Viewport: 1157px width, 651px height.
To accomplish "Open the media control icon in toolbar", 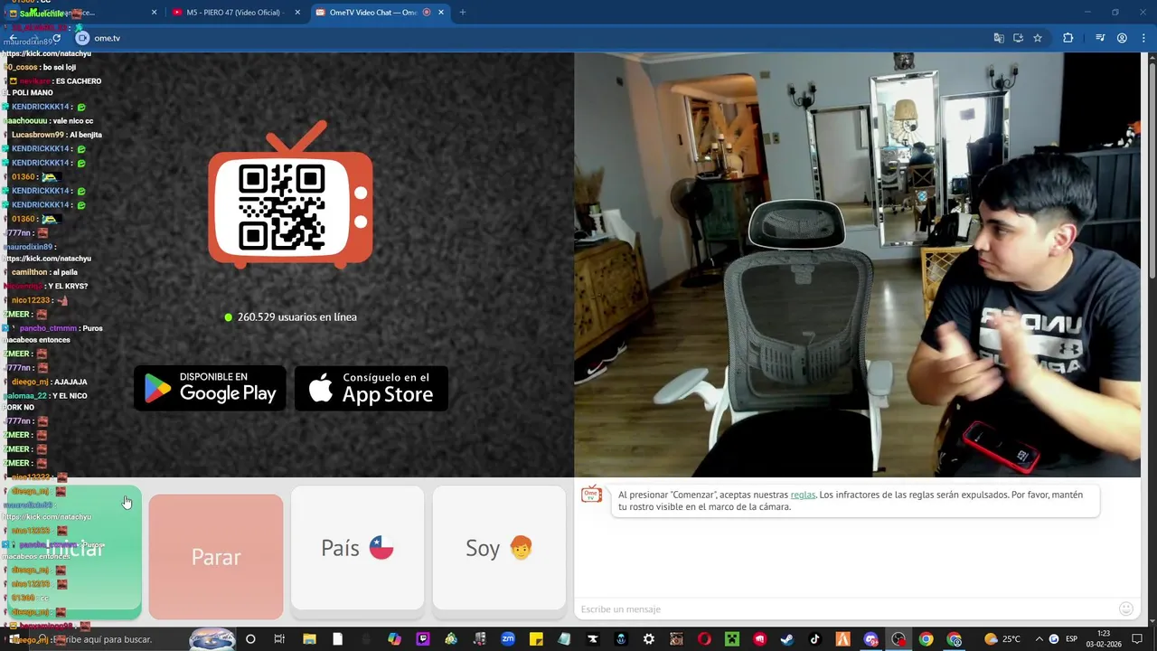I will (x=1100, y=38).
